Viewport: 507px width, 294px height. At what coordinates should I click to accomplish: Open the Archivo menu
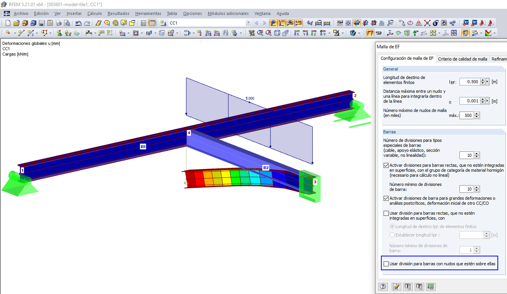(x=21, y=13)
